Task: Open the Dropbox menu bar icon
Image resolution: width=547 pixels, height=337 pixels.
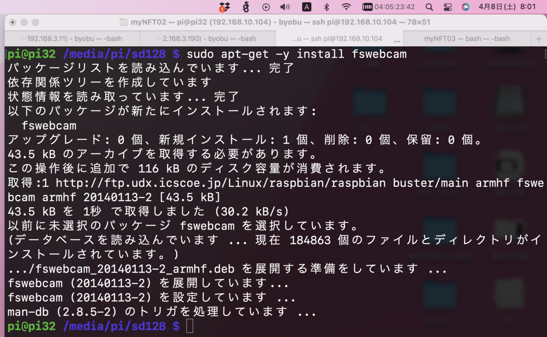Action: (x=223, y=7)
